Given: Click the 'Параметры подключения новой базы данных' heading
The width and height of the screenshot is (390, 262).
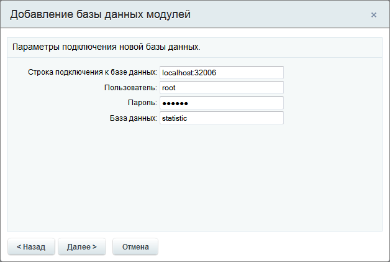Looking at the screenshot, I should tap(106, 47).
